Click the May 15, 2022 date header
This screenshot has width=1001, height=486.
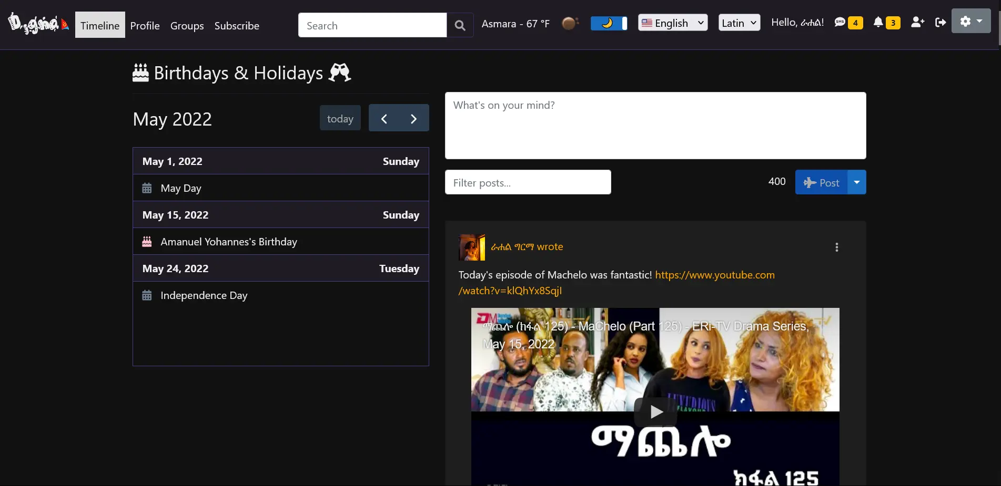point(281,215)
